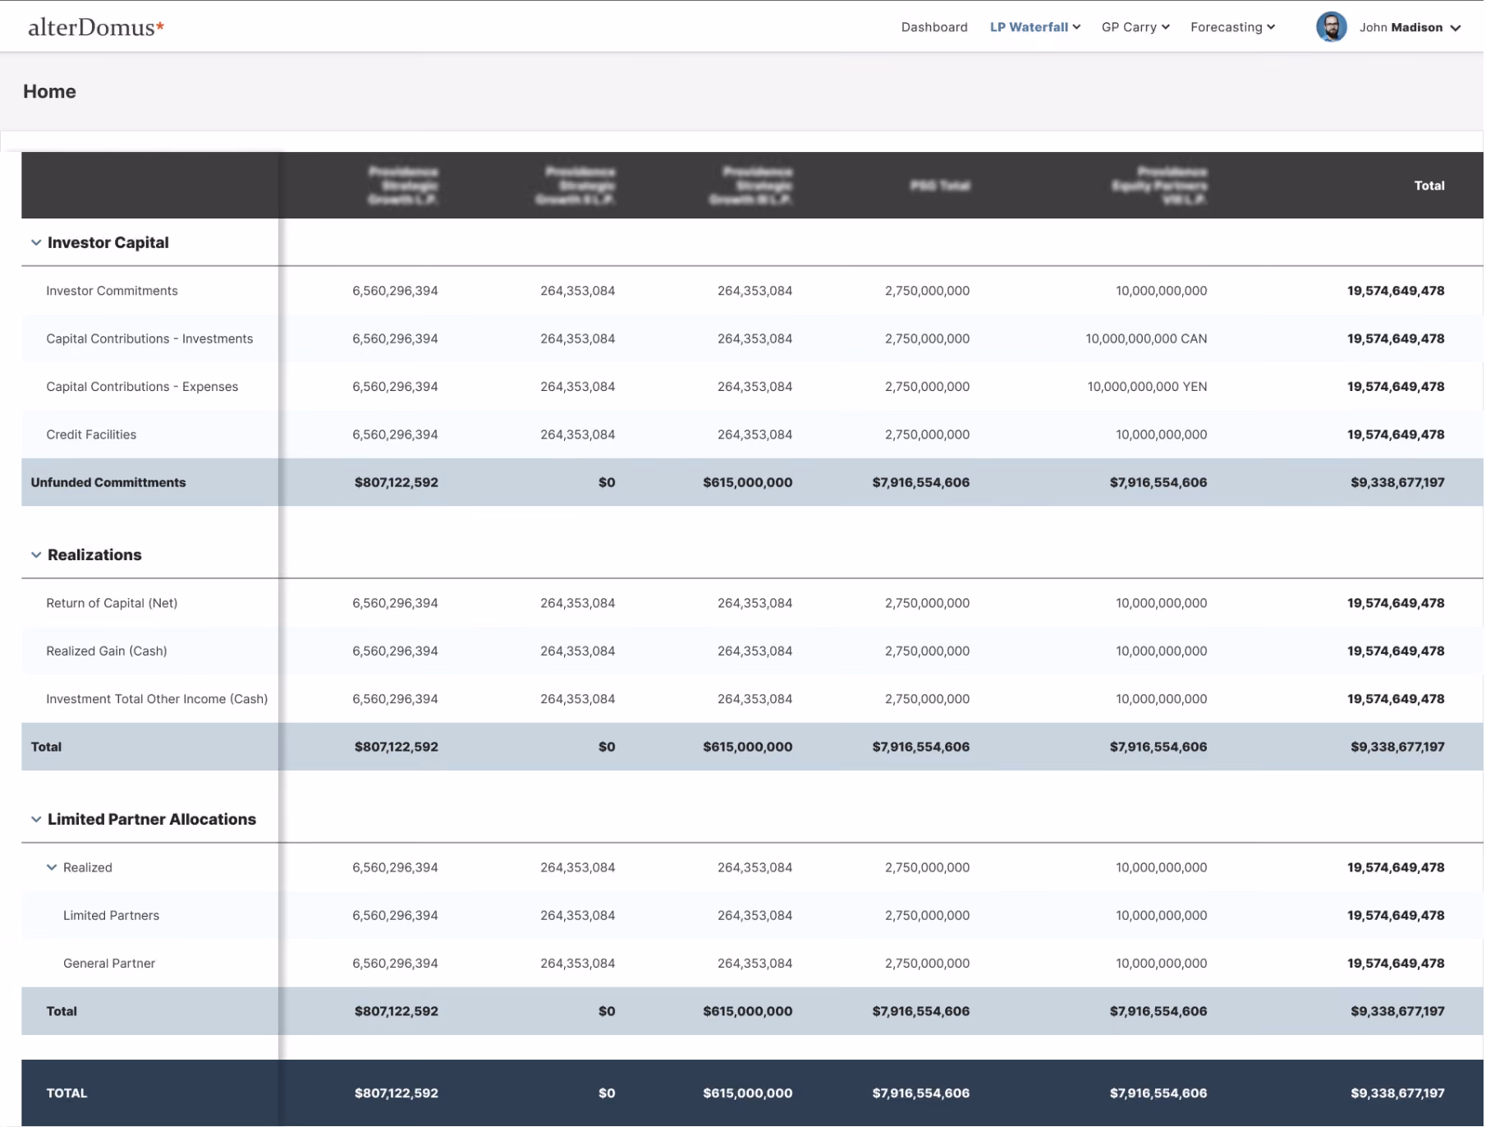
Task: Click the Forecasting chevron arrow
Action: [1273, 27]
